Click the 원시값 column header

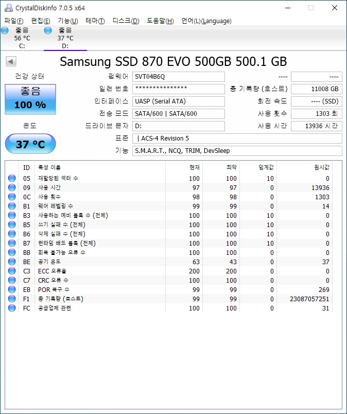tap(304, 167)
